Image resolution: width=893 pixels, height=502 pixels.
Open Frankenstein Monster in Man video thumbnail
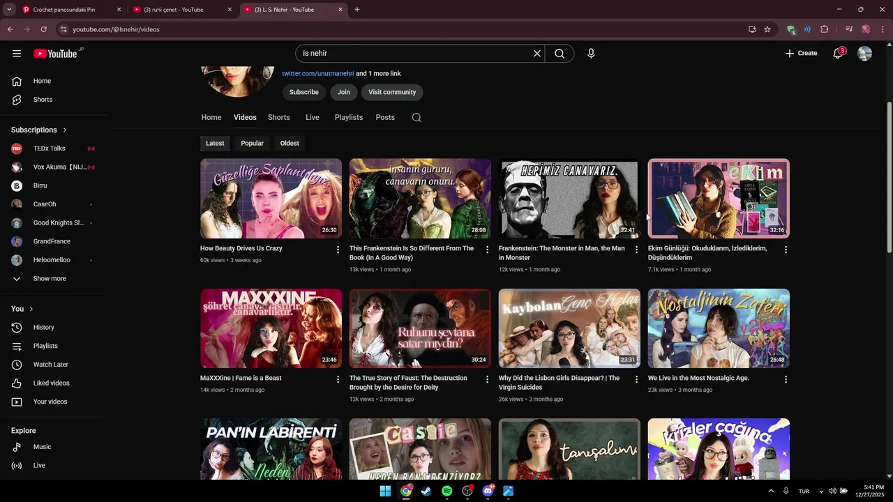tap(569, 199)
